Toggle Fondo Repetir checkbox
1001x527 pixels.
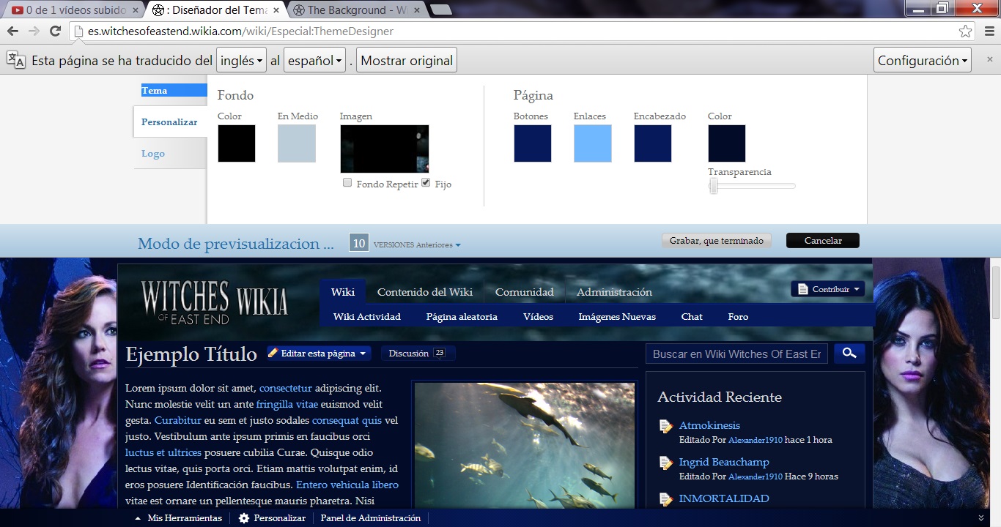click(x=347, y=183)
